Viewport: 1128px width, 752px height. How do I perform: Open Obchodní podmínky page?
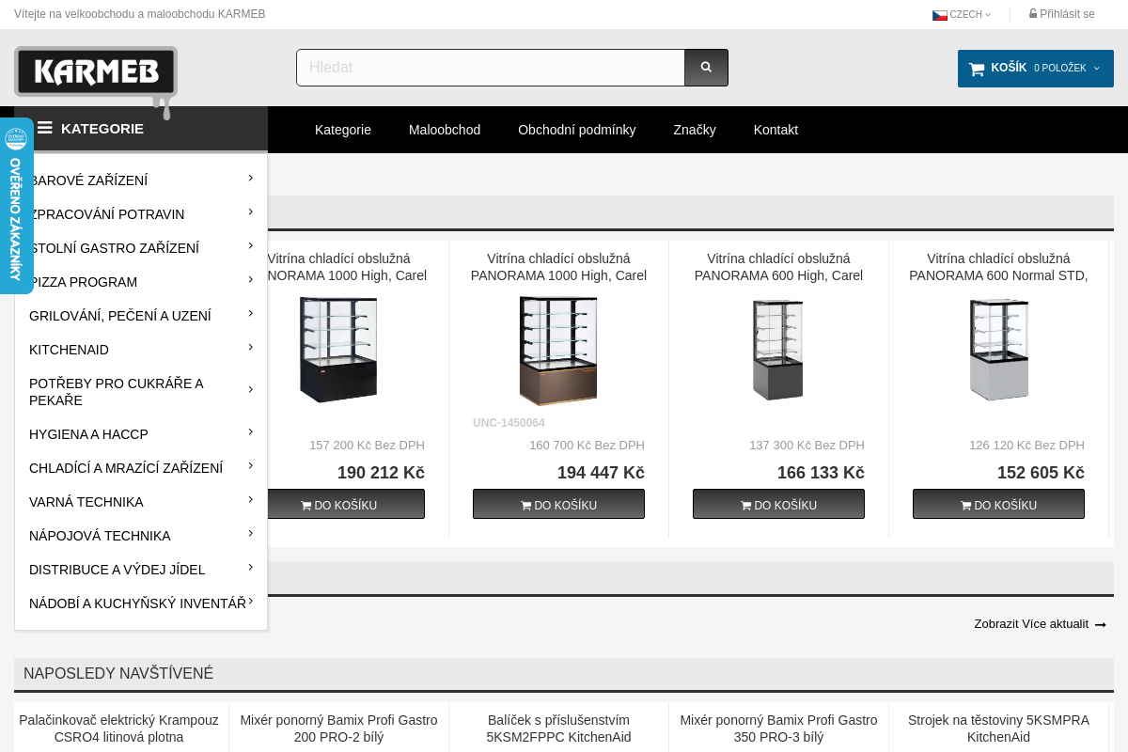(577, 130)
